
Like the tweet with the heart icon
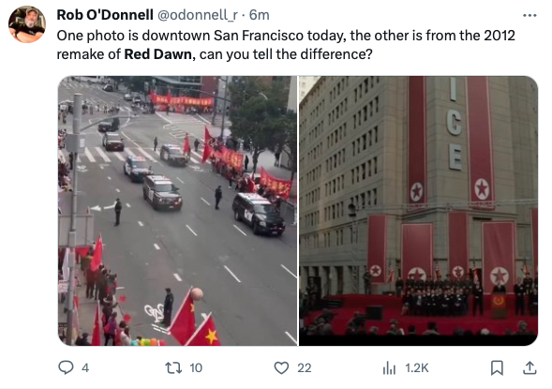pos(281,367)
